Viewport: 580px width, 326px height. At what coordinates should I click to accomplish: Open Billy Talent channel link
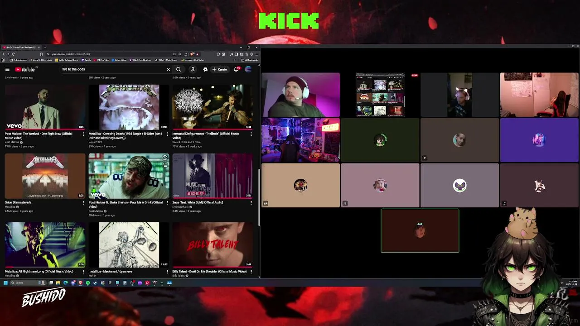pos(179,276)
